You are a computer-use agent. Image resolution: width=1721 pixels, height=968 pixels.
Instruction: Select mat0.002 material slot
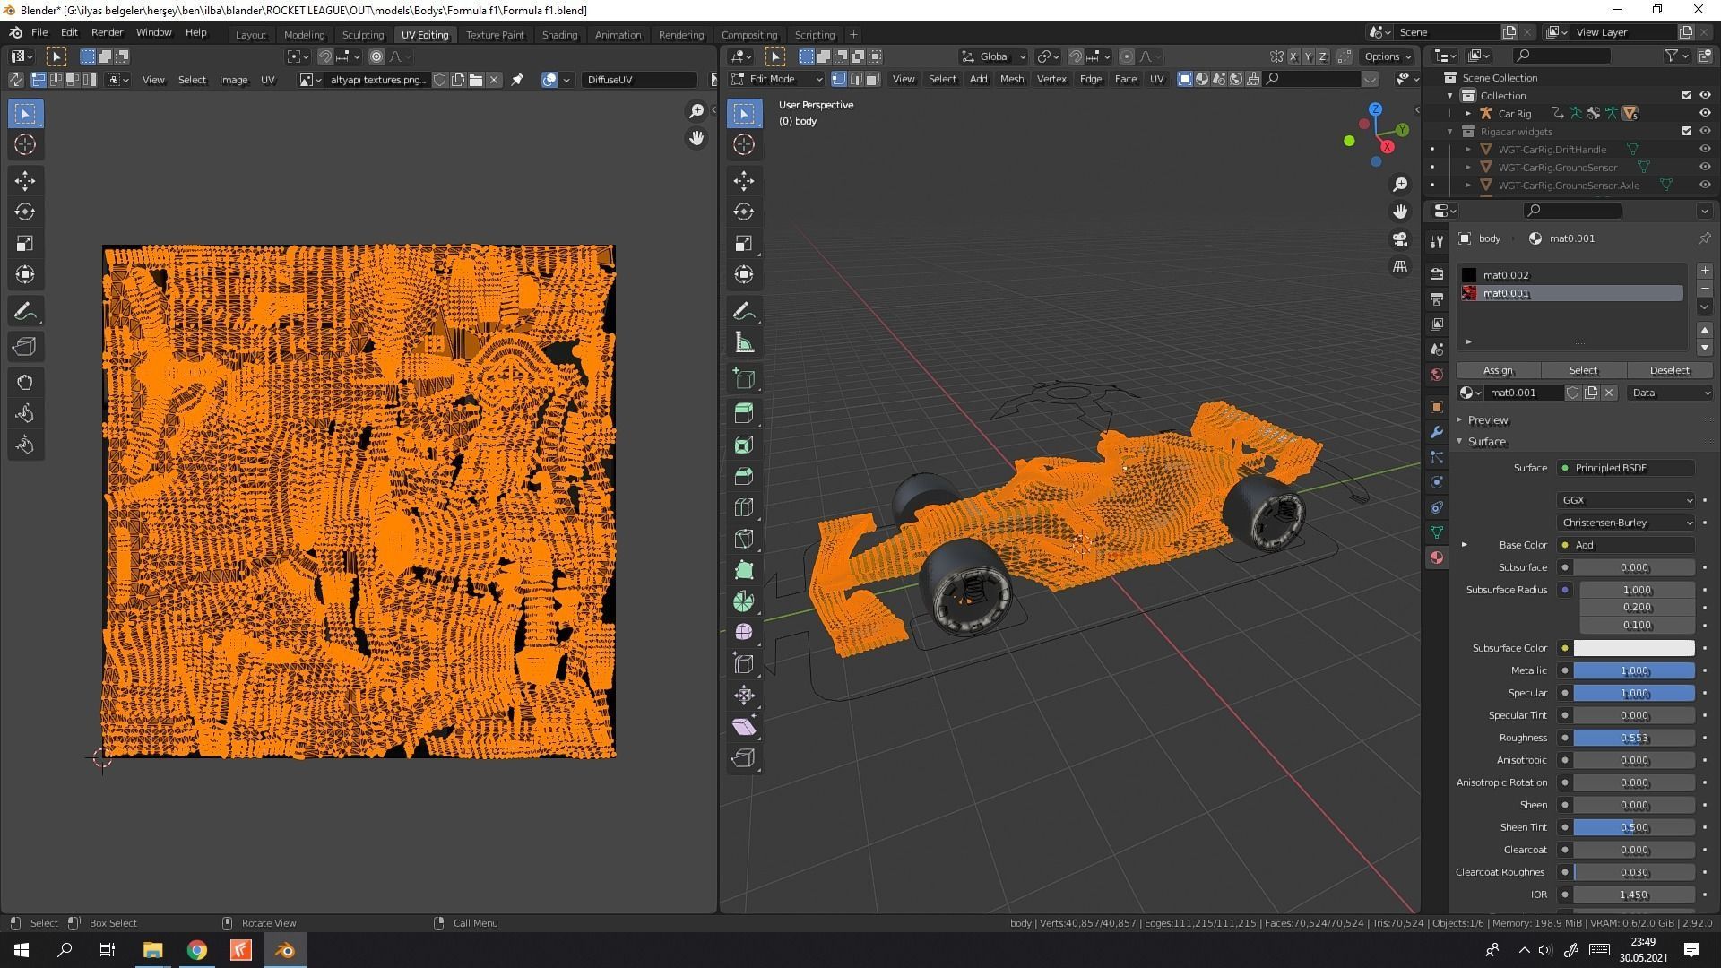(1571, 275)
